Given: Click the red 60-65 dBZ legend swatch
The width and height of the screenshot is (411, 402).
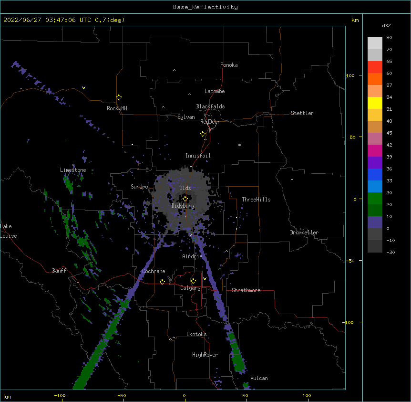Looking at the screenshot, I should tap(375, 67).
